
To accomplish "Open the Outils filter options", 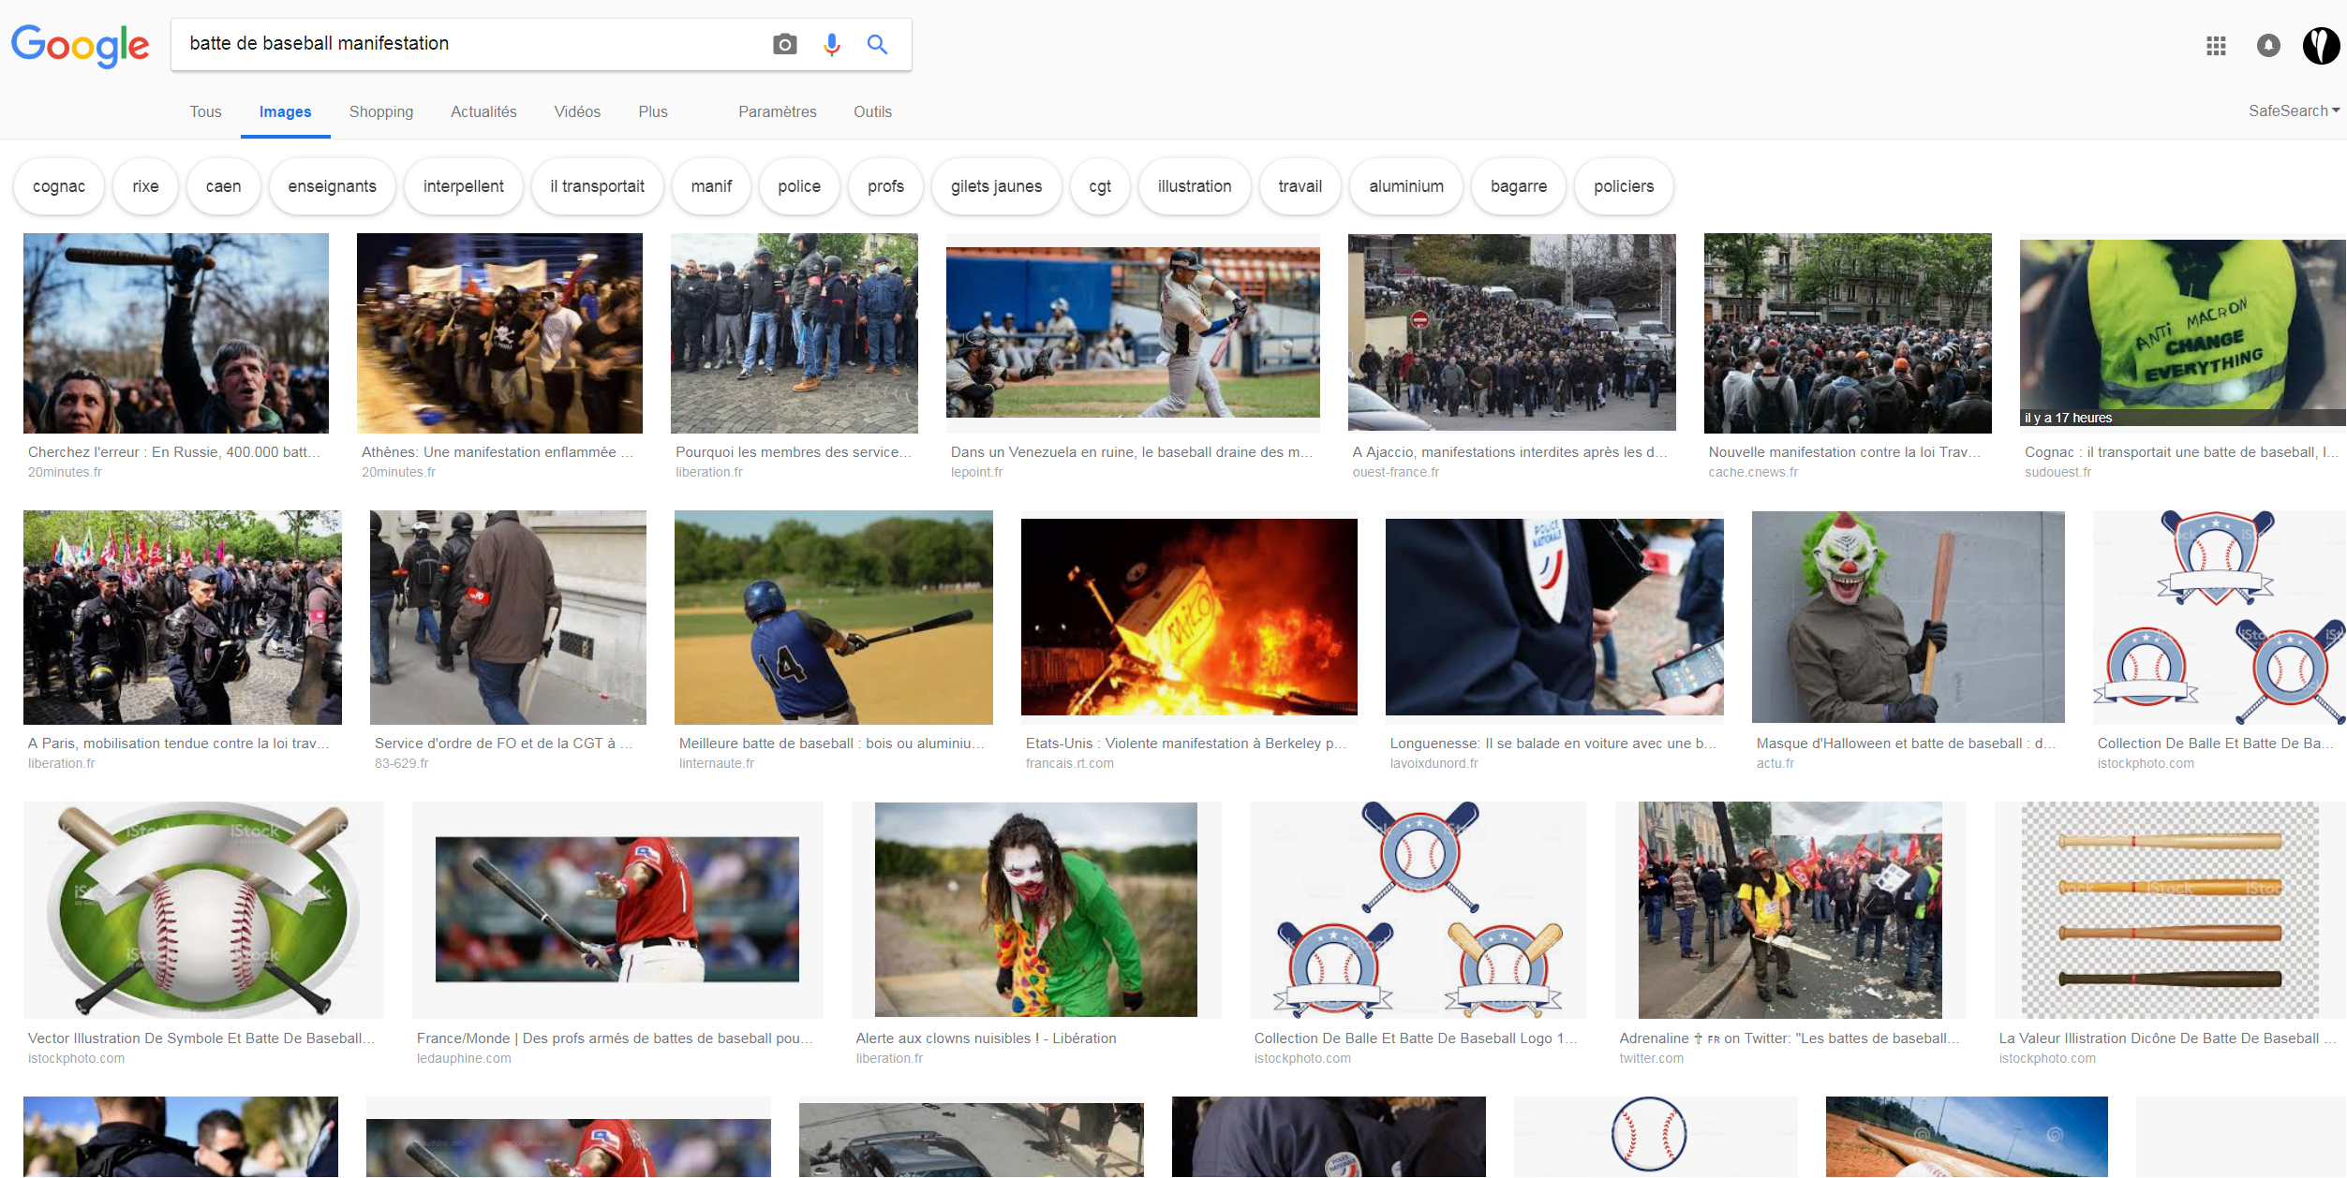I will point(872,111).
